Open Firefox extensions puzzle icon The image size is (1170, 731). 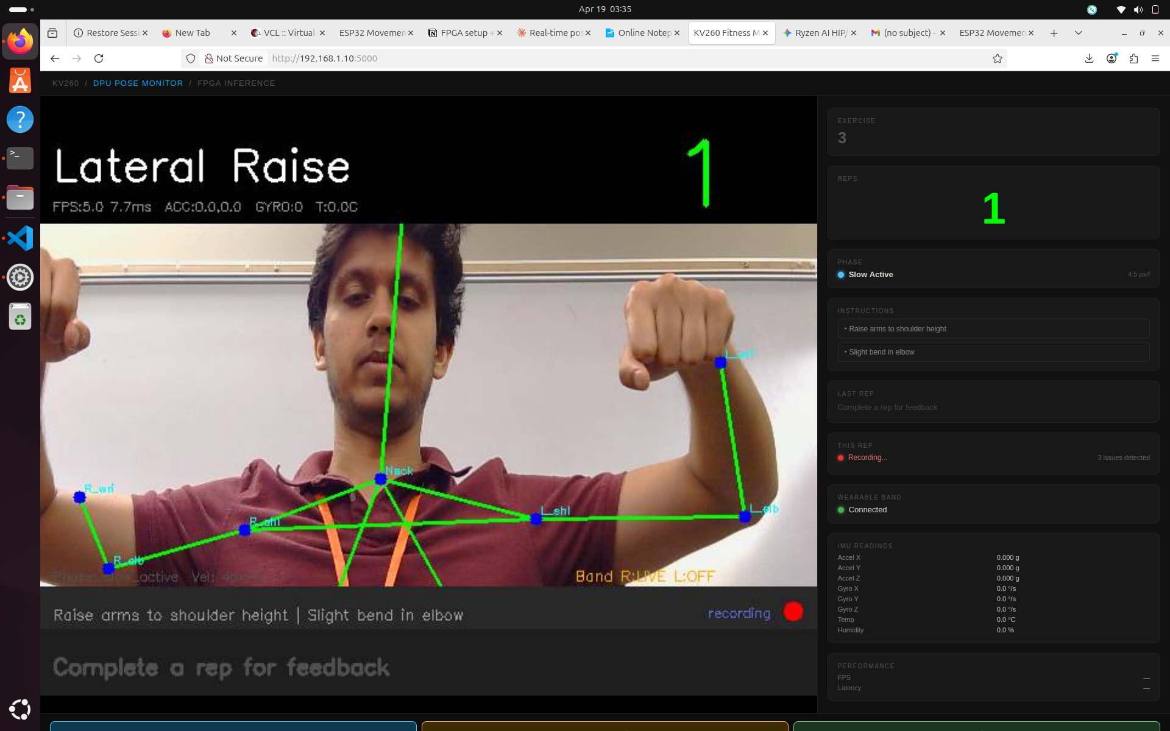coord(1133,58)
